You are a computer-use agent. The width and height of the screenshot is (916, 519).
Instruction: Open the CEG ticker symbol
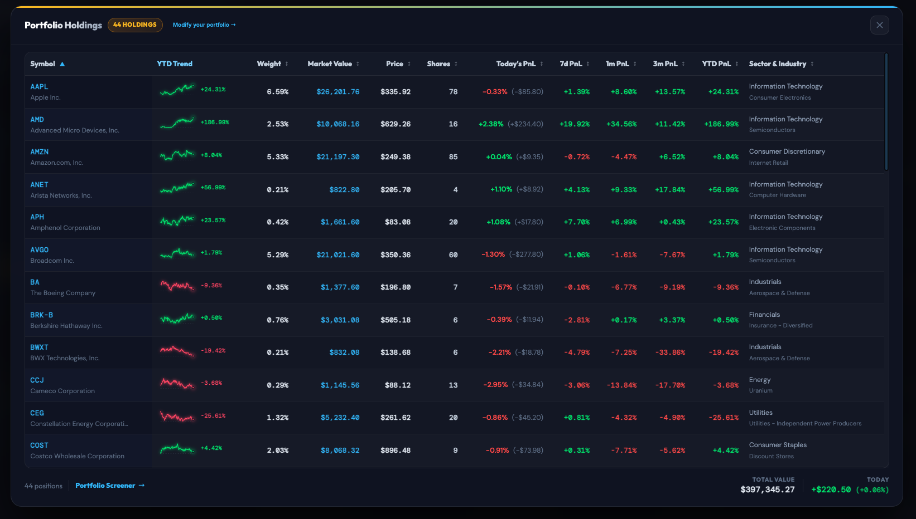tap(37, 413)
